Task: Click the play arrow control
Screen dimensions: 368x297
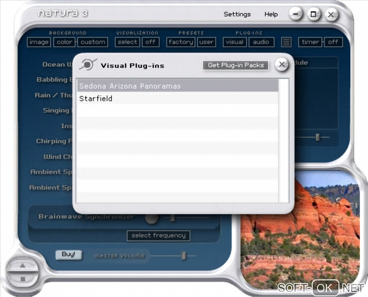Action: click(x=22, y=265)
